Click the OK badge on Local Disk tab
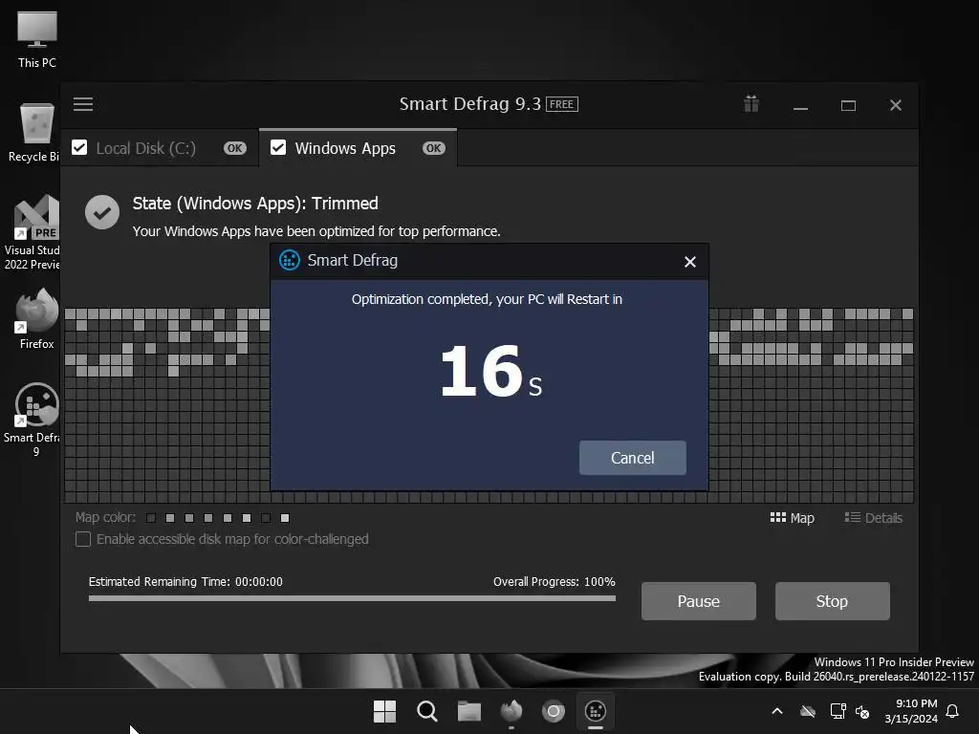The height and width of the screenshot is (734, 979). tap(235, 148)
